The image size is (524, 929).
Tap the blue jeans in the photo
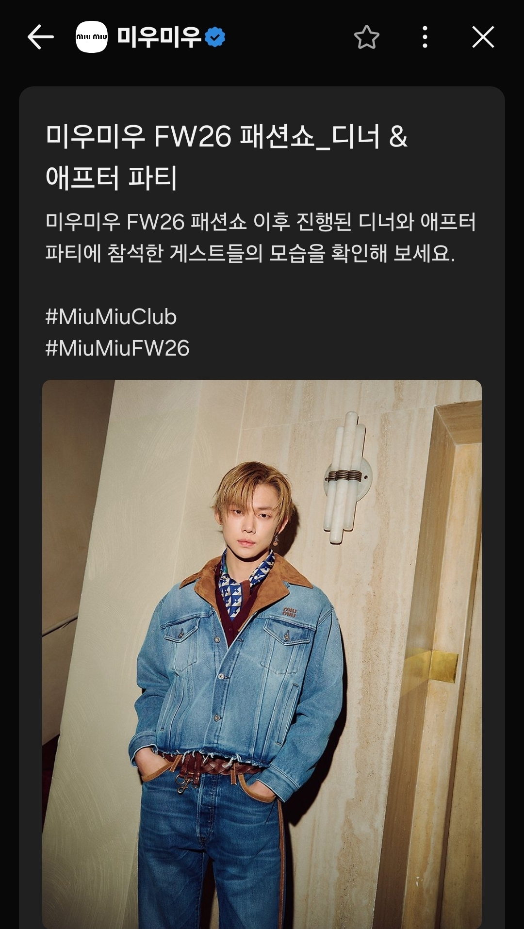point(211,849)
